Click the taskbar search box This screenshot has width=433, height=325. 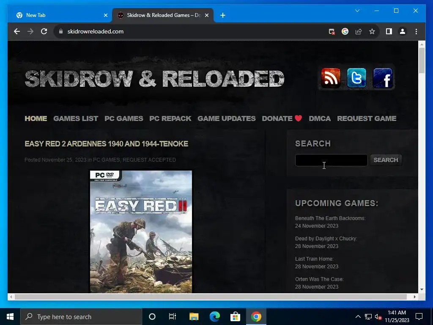pos(81,317)
